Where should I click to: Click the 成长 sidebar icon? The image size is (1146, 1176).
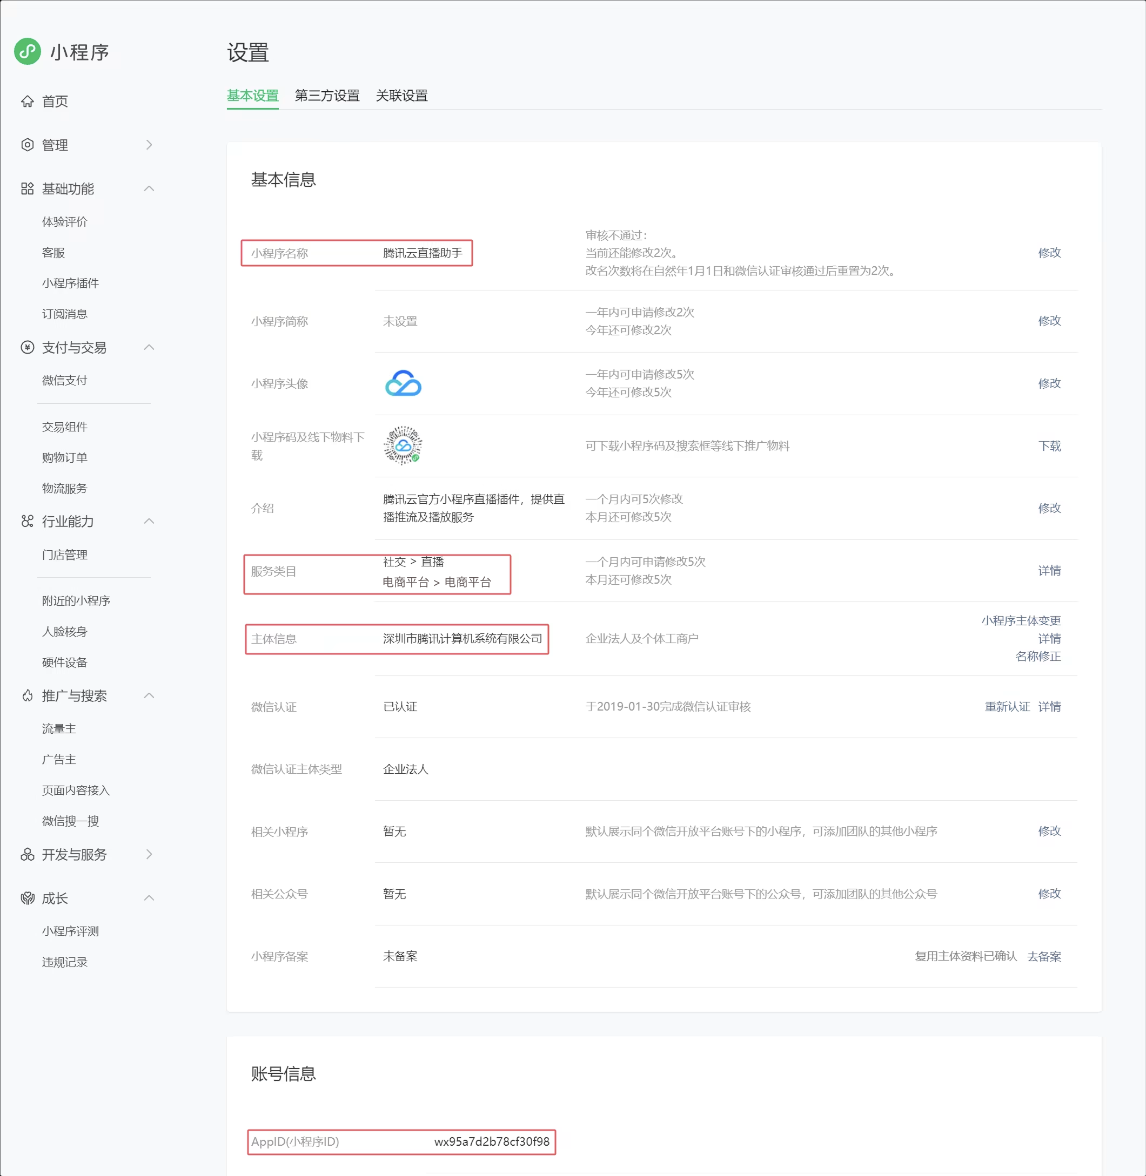tap(27, 898)
